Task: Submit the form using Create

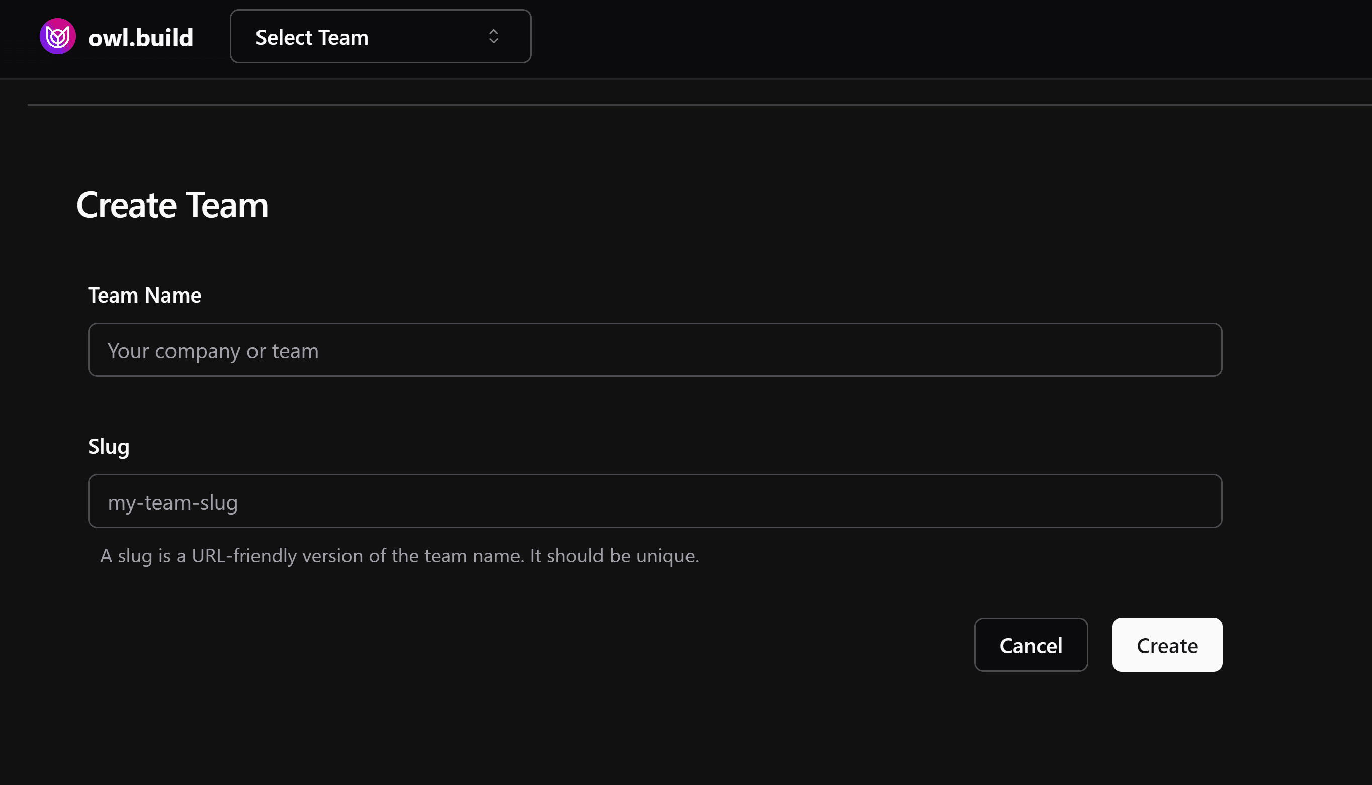Action: pyautogui.click(x=1166, y=645)
